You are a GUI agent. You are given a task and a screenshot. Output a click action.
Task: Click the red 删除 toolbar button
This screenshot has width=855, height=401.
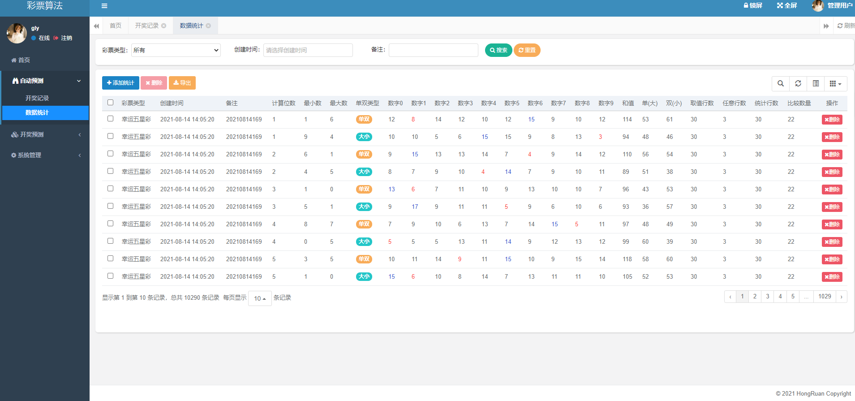(154, 83)
